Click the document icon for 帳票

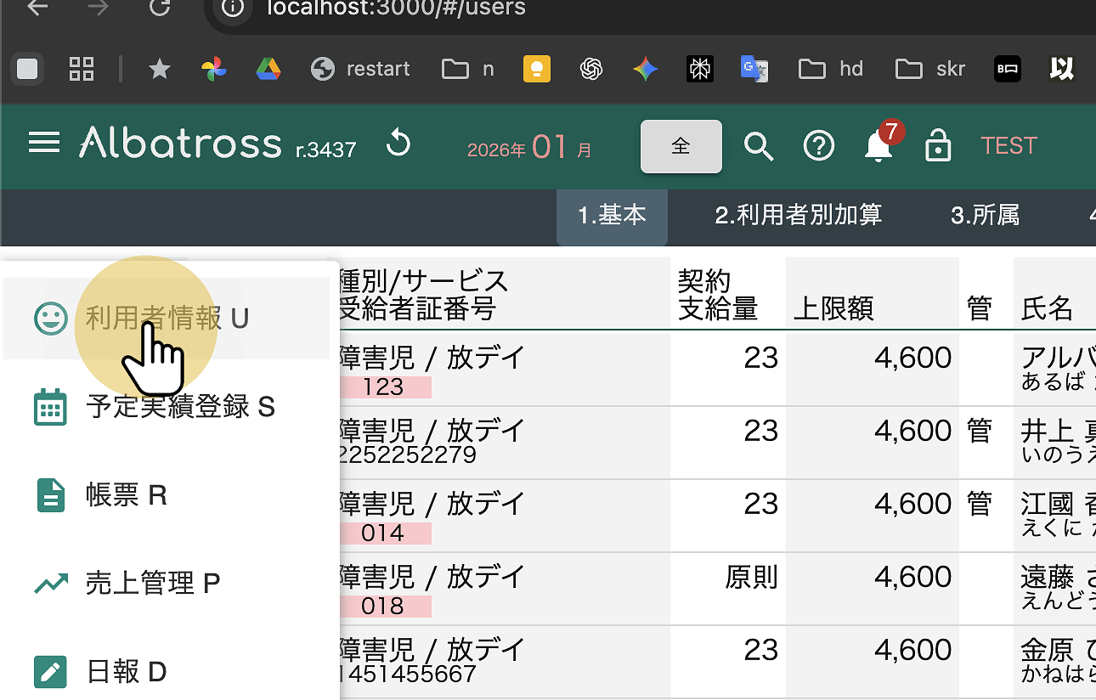[50, 495]
